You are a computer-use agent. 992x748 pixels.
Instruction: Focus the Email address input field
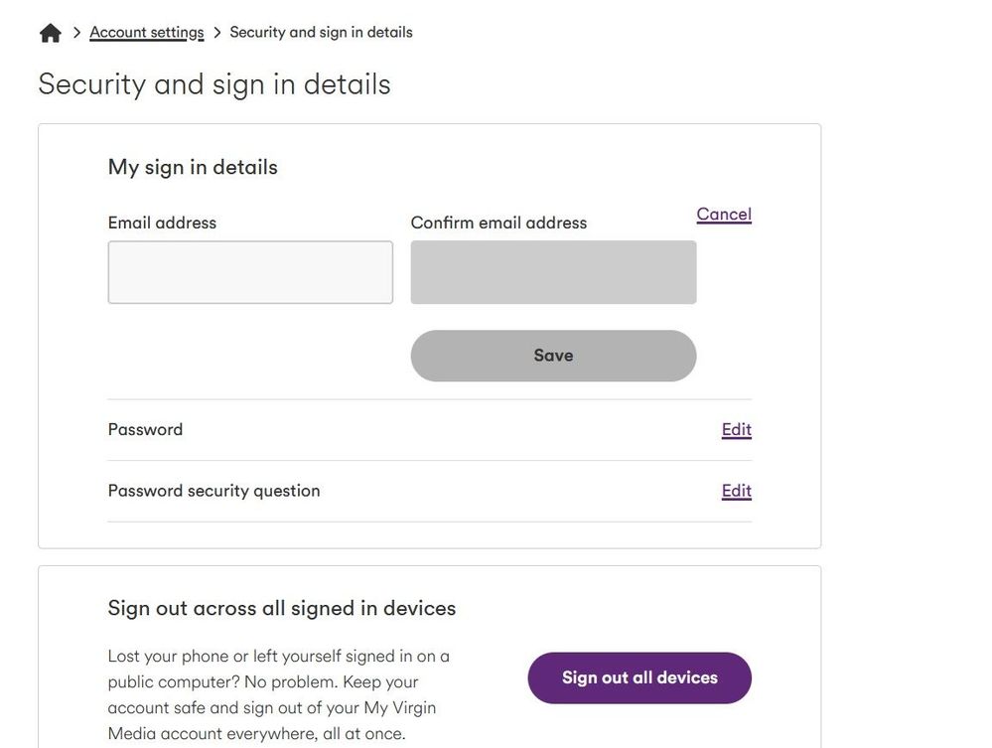point(250,272)
